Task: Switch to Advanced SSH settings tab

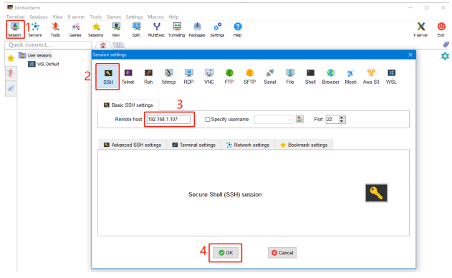Action: coord(133,145)
